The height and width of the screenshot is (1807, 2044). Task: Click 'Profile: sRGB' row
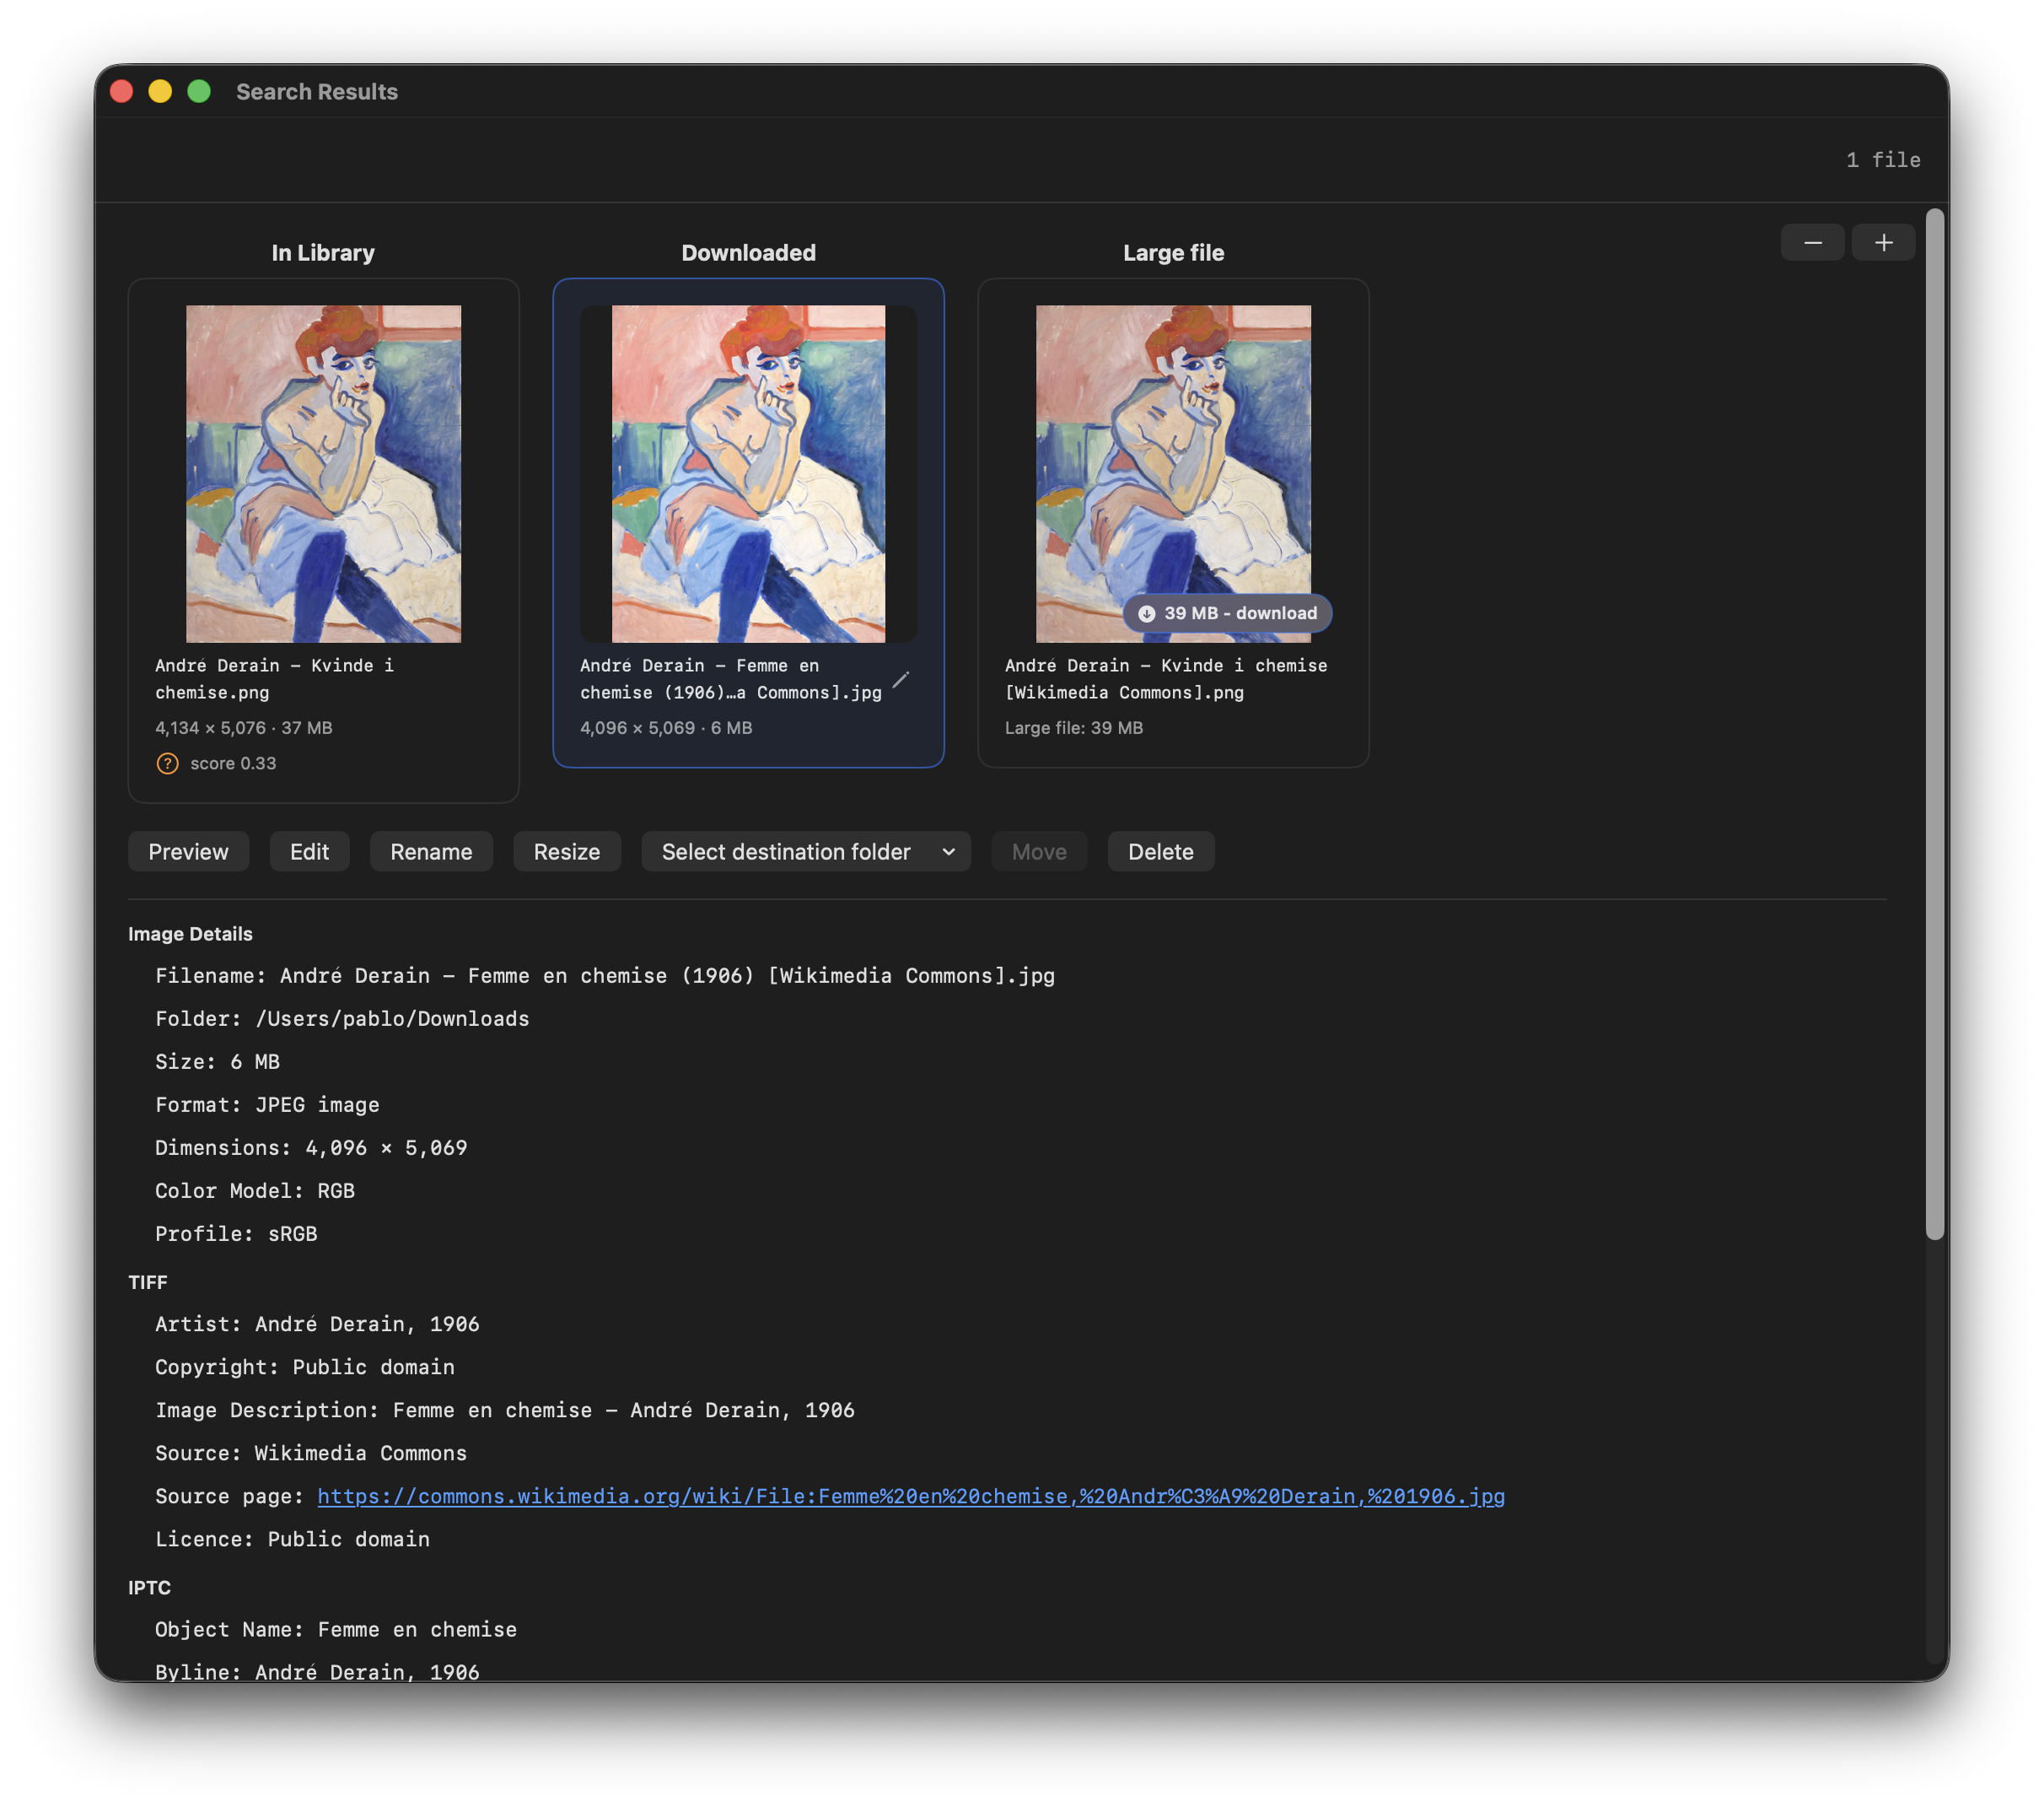(236, 1233)
